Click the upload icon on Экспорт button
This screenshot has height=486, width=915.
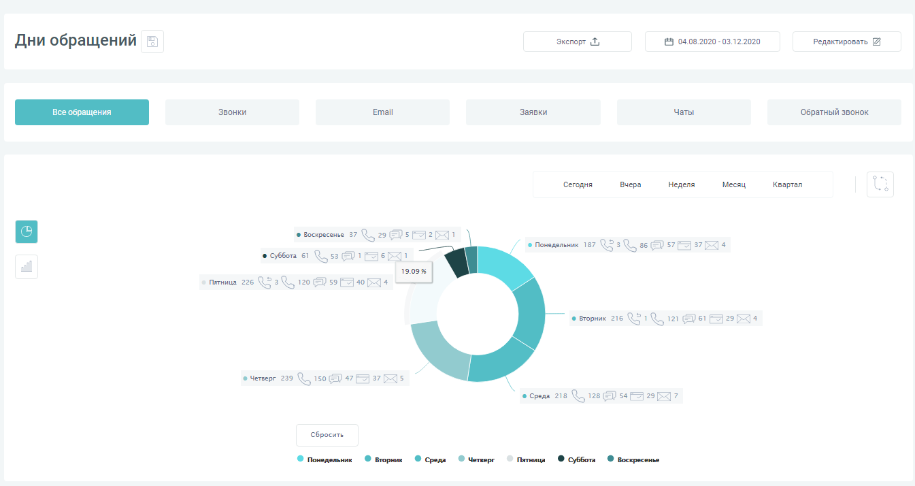(x=595, y=42)
